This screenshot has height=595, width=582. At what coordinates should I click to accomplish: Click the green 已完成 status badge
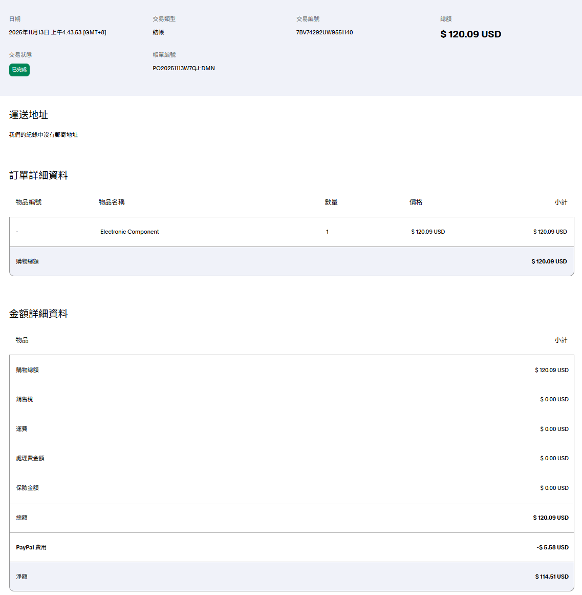tap(19, 70)
